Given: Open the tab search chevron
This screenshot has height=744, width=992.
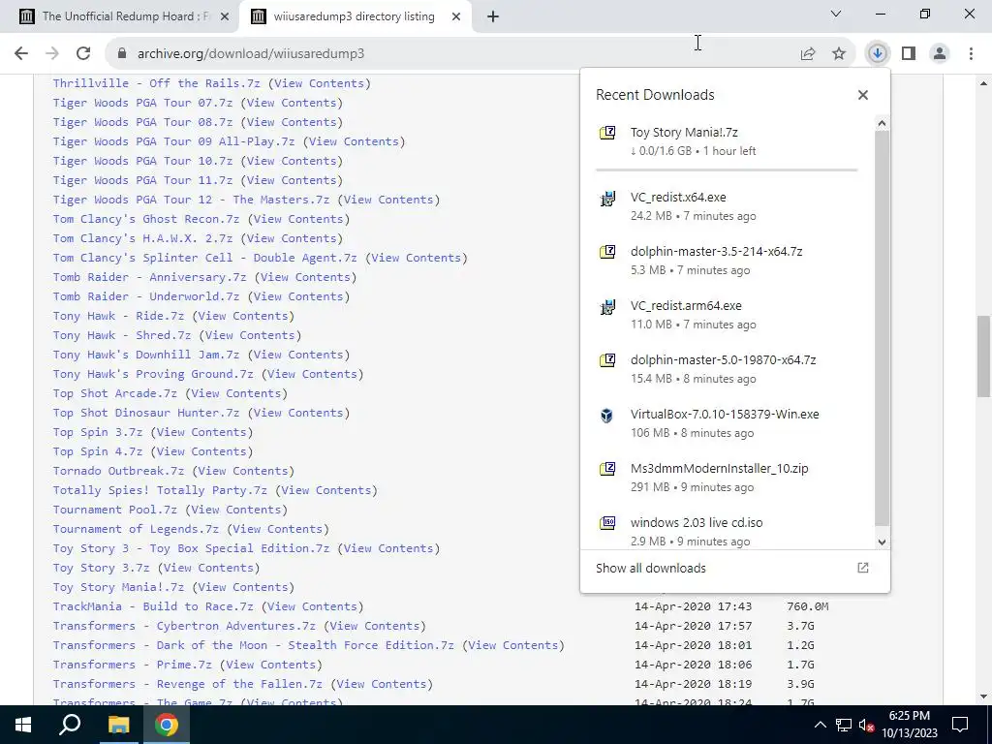Looking at the screenshot, I should click(x=836, y=14).
